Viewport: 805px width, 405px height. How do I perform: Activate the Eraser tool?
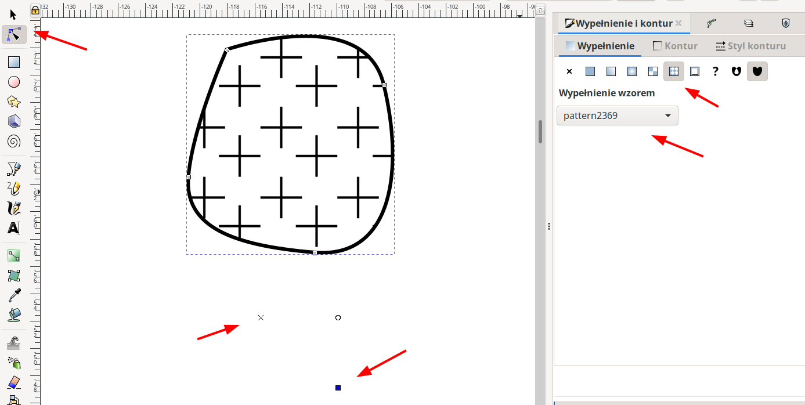pyautogui.click(x=14, y=382)
